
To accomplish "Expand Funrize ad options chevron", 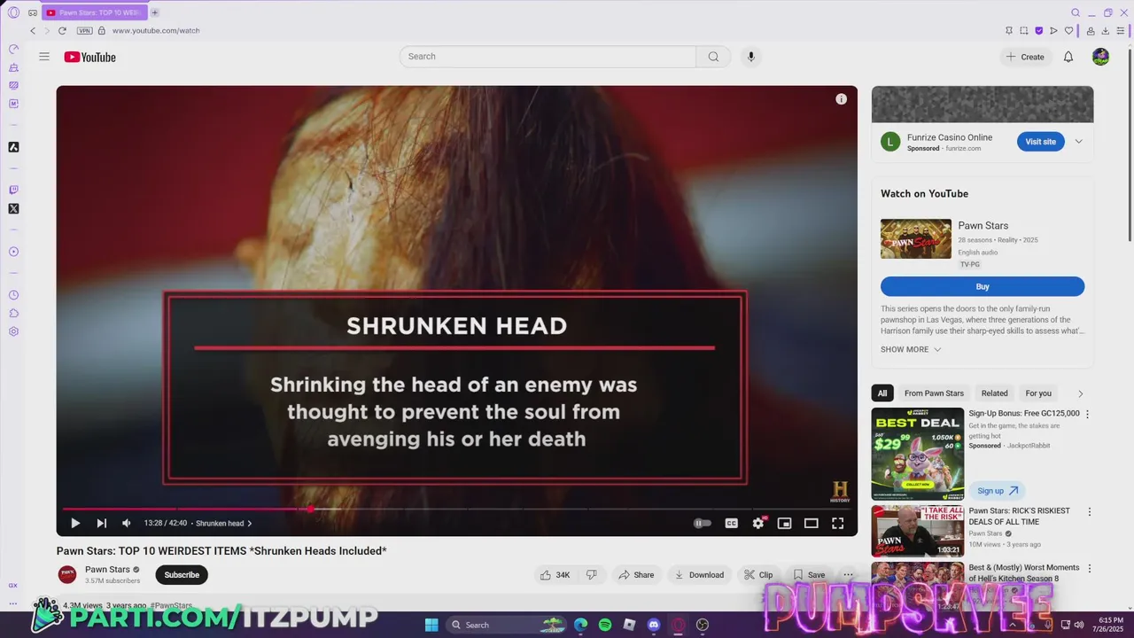I will [1078, 142].
